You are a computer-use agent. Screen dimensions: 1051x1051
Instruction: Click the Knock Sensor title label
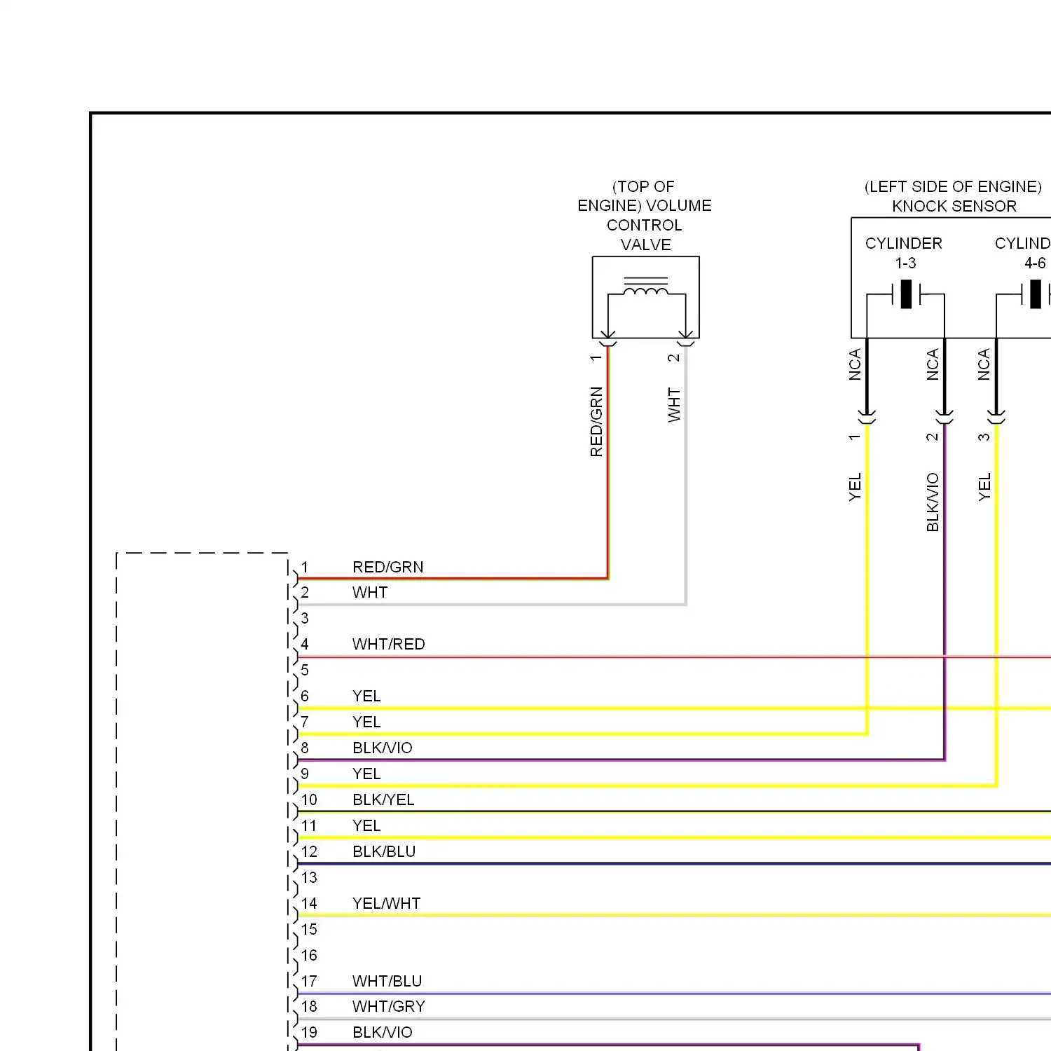(954, 196)
